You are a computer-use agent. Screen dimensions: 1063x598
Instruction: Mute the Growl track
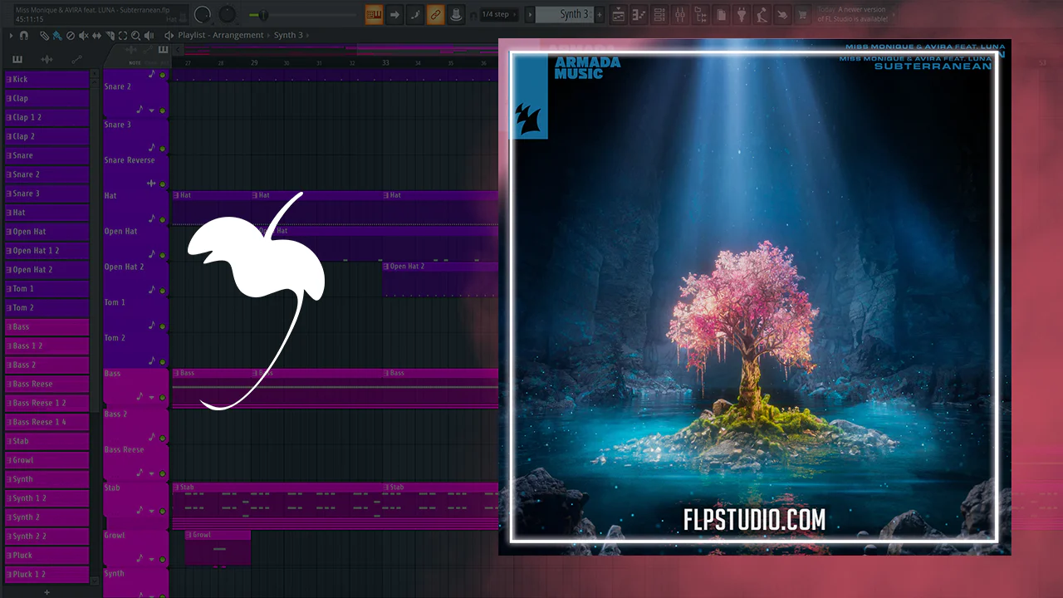click(163, 560)
